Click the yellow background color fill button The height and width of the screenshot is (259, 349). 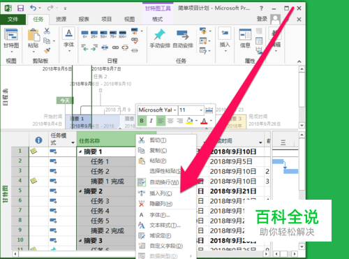[190, 121]
